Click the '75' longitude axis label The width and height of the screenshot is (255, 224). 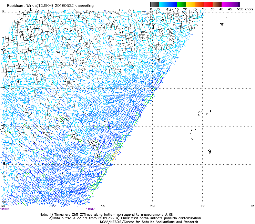[x=252, y=206]
